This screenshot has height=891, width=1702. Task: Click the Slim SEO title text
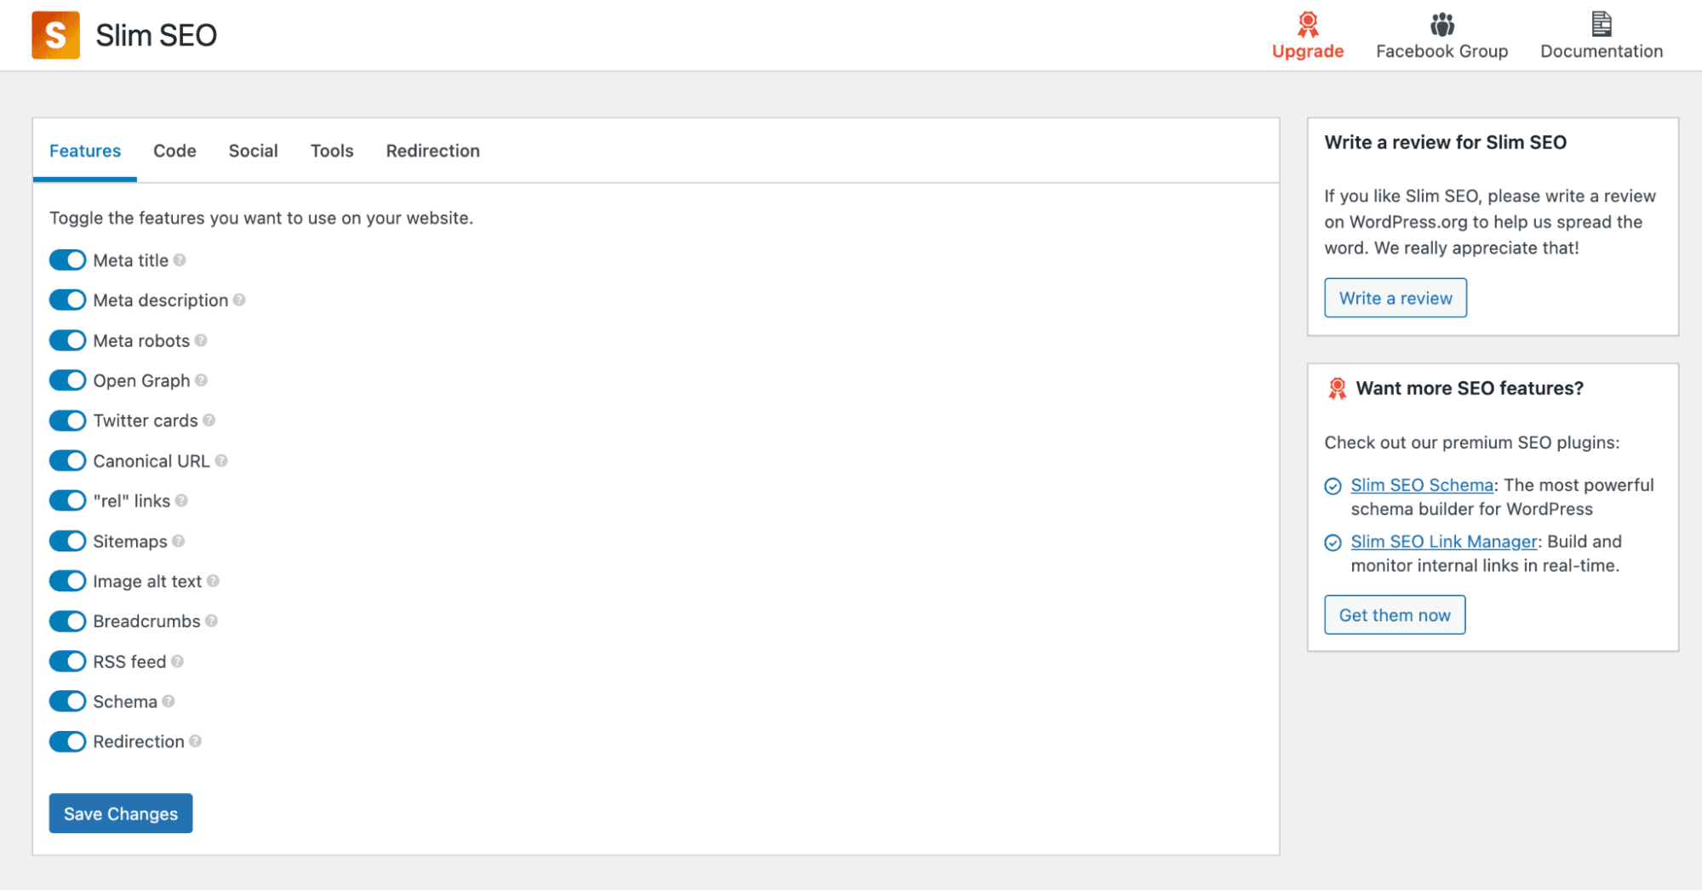(x=156, y=36)
